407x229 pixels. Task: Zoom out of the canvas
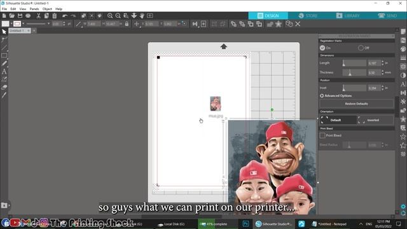point(118,16)
